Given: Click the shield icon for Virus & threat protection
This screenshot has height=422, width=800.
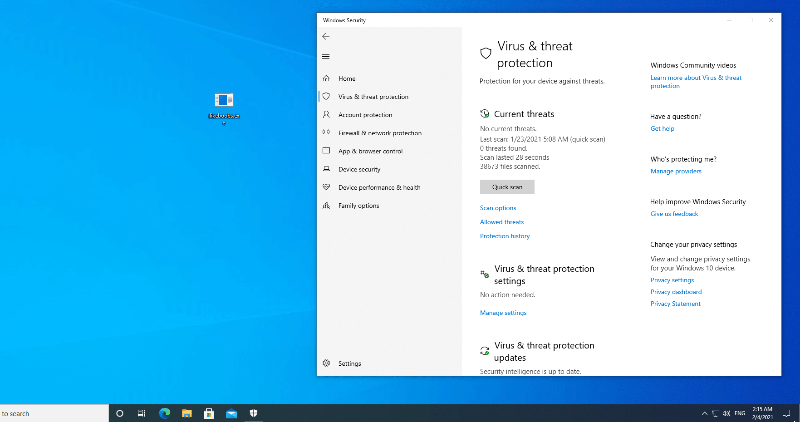Looking at the screenshot, I should (x=326, y=96).
